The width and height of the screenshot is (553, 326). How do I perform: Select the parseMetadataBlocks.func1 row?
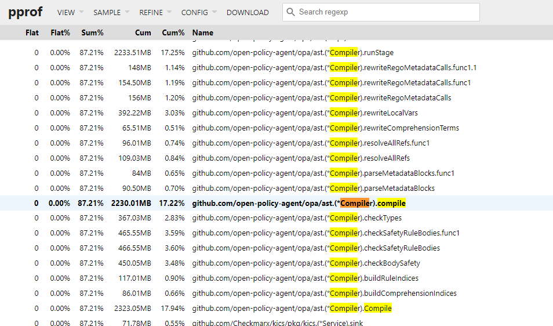pos(276,173)
